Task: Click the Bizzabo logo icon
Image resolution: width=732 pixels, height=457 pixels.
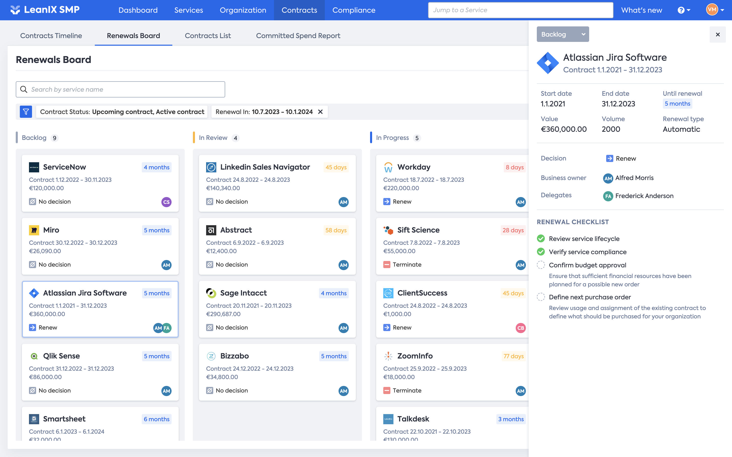Action: [x=211, y=356]
